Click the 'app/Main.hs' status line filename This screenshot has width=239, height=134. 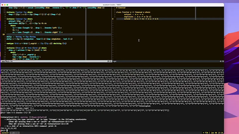[7, 61]
